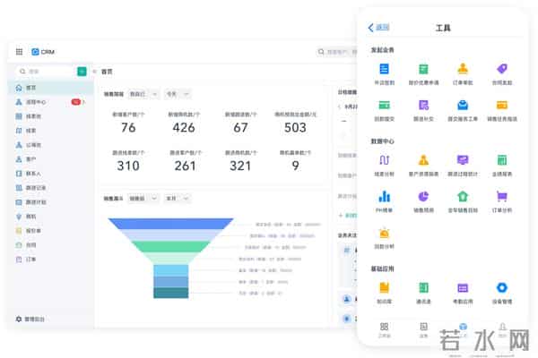Image resolution: width=538 pixels, height=358 pixels.
Task: Select 首页 in the left sidebar
Action: [30, 88]
